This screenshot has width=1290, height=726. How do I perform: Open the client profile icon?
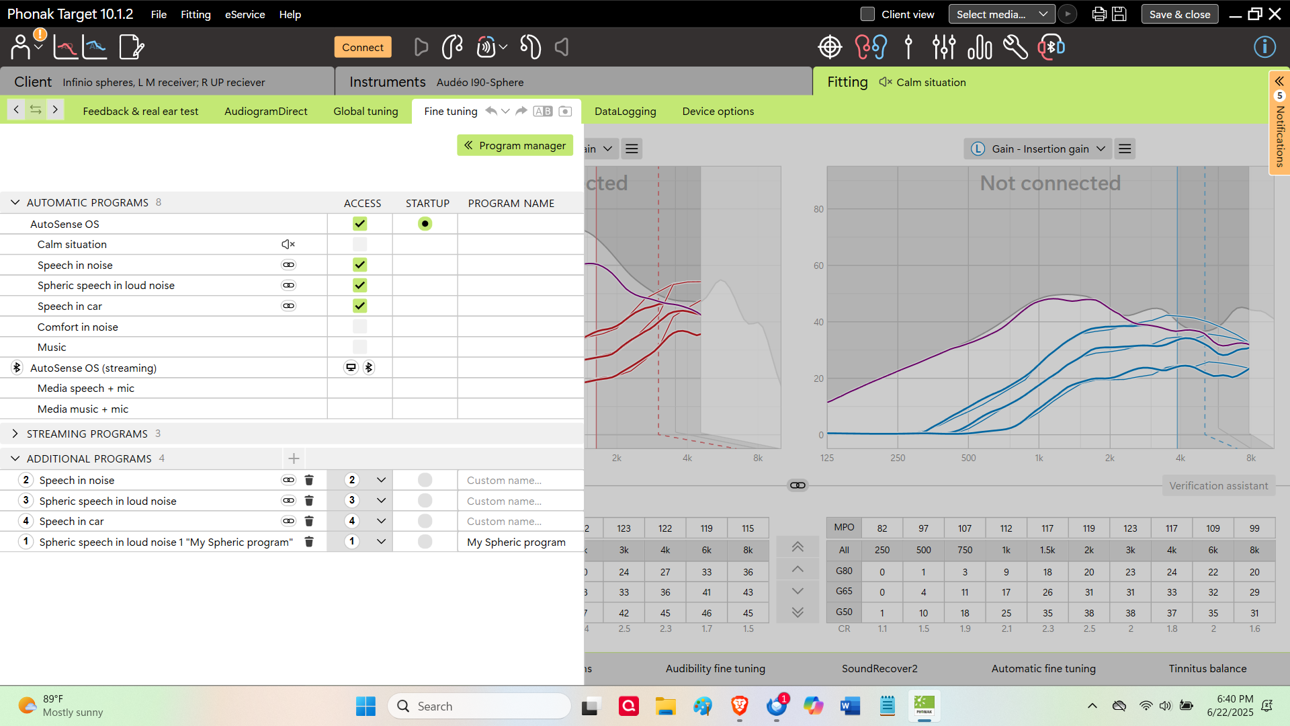pyautogui.click(x=21, y=47)
